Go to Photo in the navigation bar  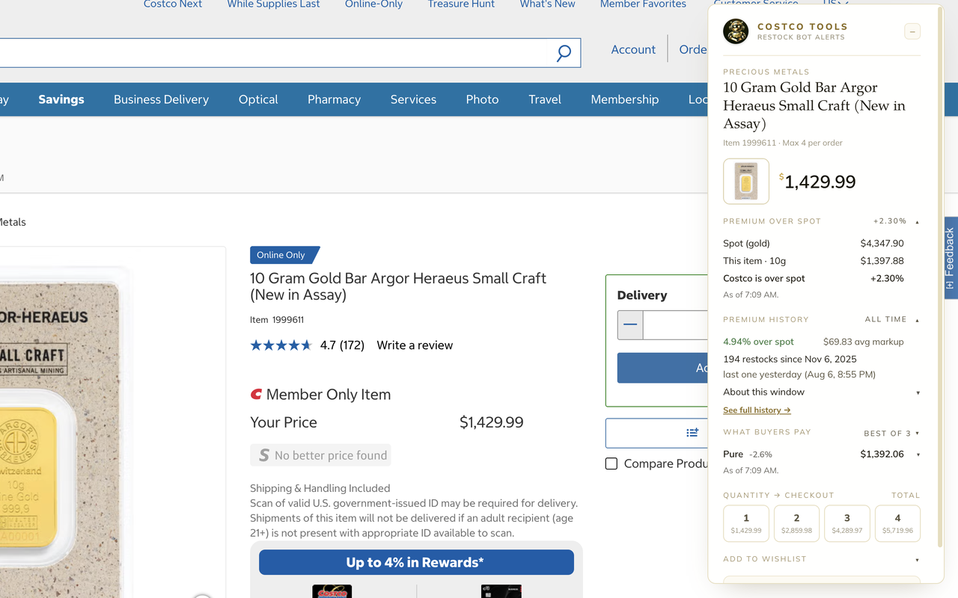coord(482,99)
